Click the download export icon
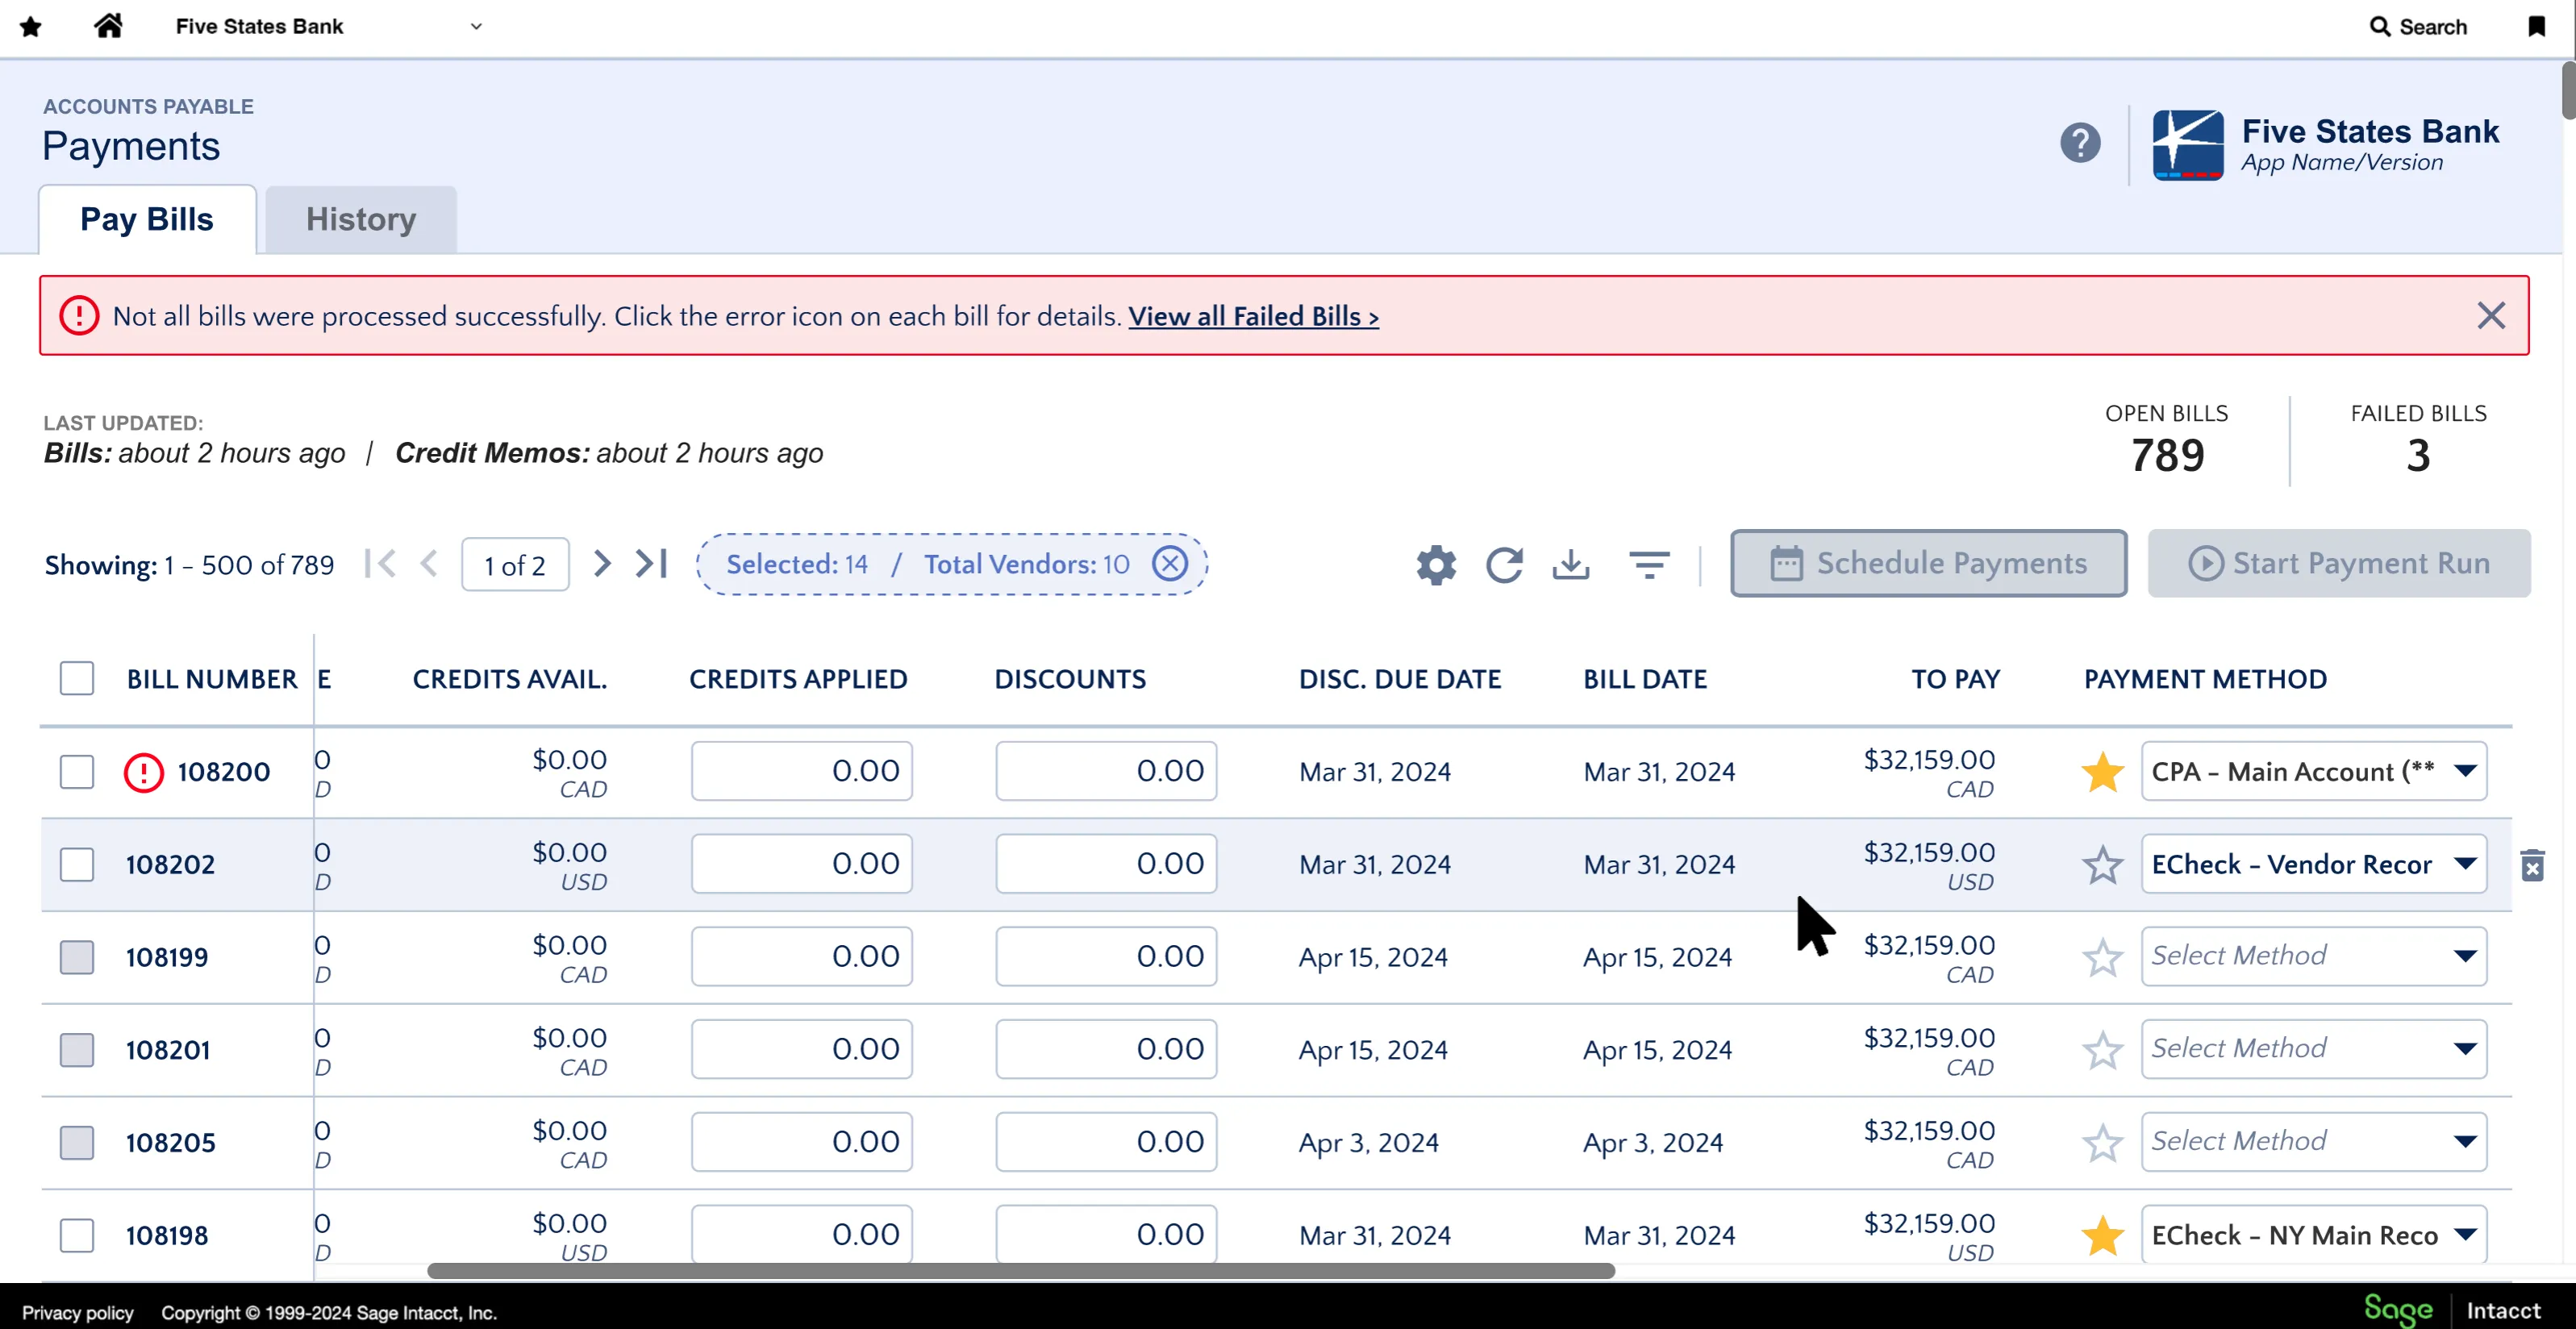 click(x=1571, y=565)
